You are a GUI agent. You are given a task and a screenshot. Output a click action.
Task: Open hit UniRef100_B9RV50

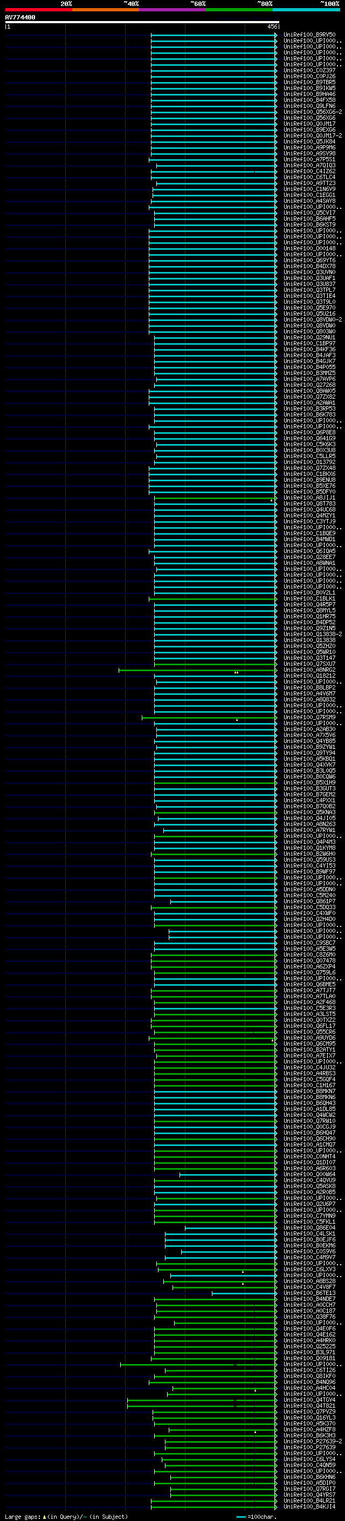click(309, 35)
